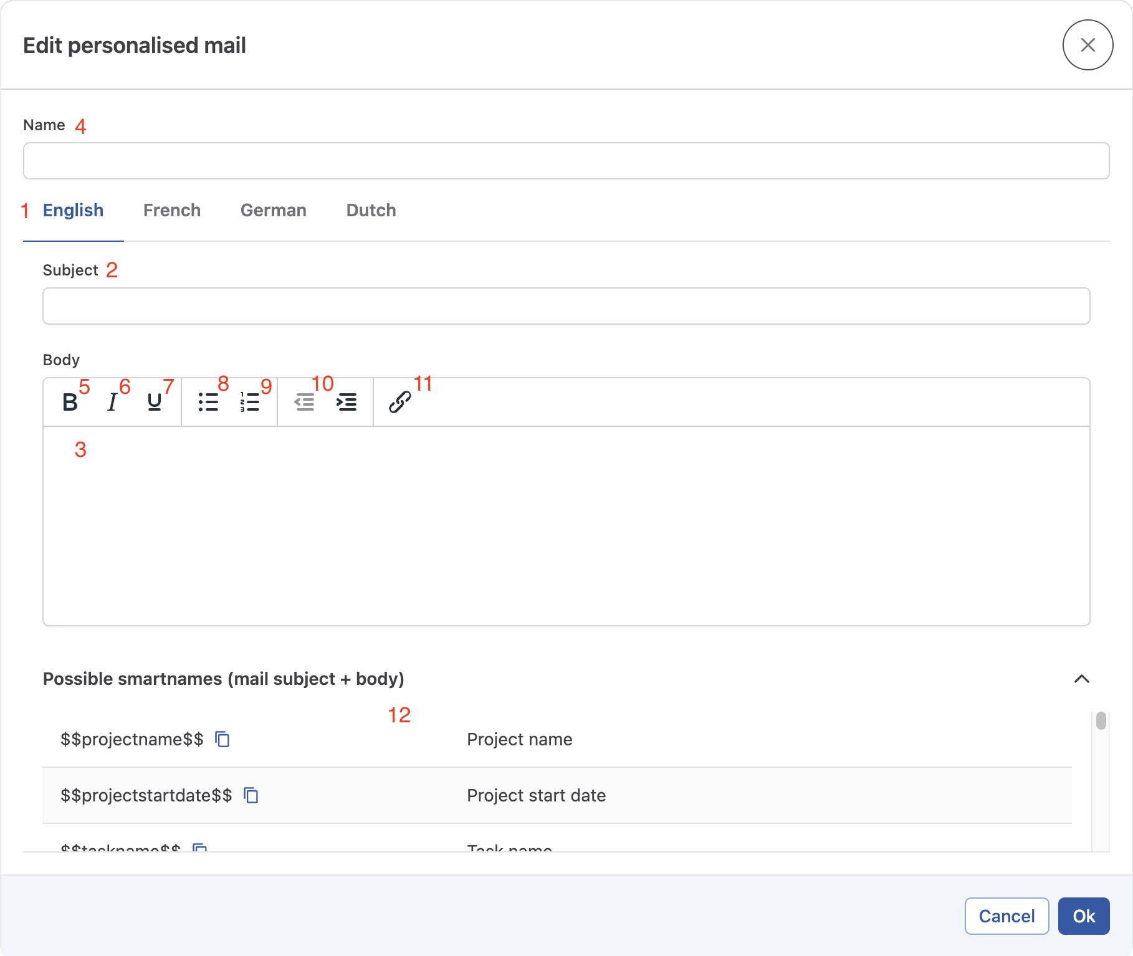Confirm changes with the Ok button
The width and height of the screenshot is (1133, 956).
(1083, 916)
